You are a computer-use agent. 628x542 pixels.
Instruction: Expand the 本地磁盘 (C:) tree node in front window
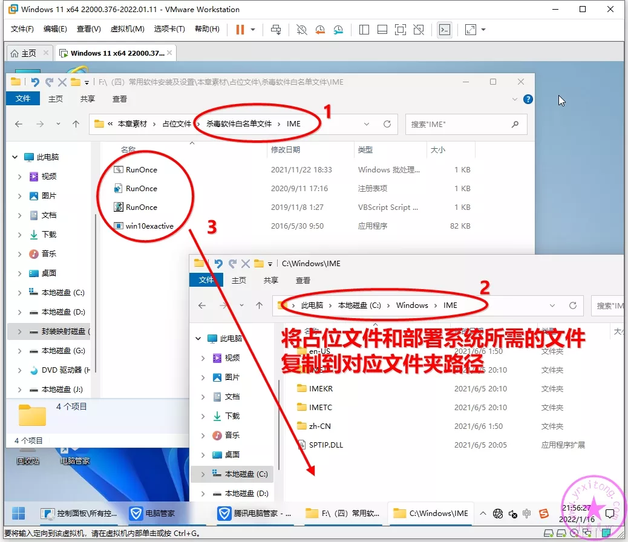[x=203, y=474]
